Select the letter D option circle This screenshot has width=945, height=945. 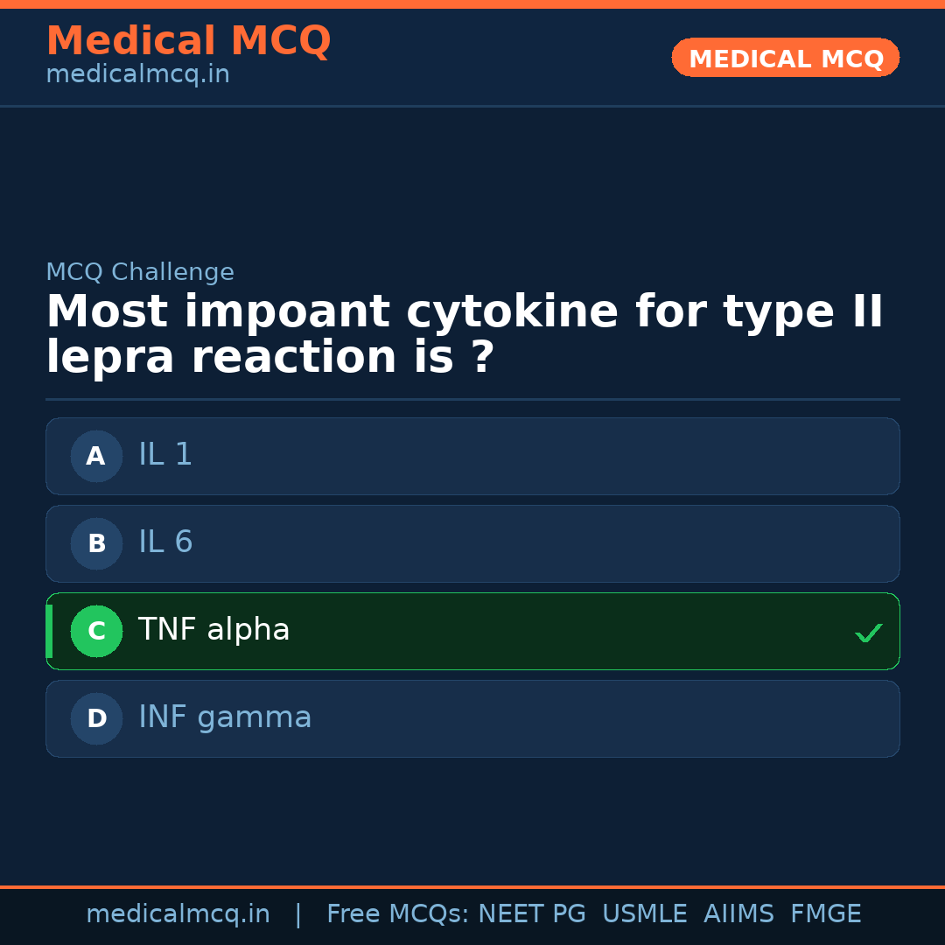click(96, 718)
